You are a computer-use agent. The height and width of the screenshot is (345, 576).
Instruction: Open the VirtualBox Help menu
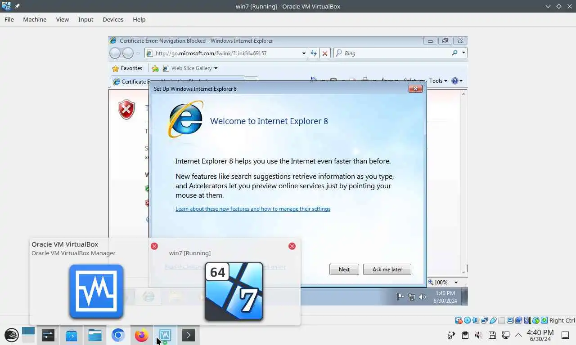[x=139, y=19]
